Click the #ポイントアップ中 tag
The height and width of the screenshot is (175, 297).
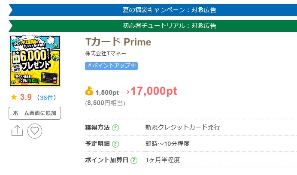click(x=112, y=66)
